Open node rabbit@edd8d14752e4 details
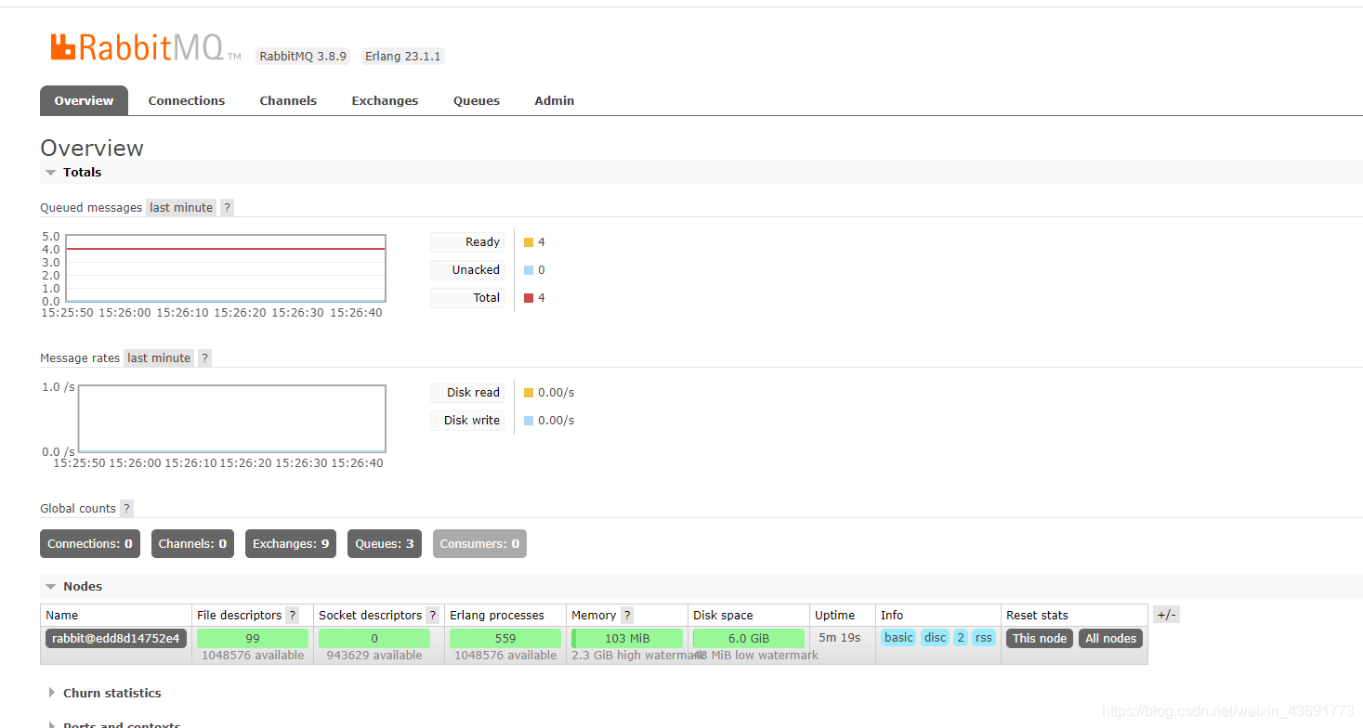The image size is (1363, 728). click(116, 639)
